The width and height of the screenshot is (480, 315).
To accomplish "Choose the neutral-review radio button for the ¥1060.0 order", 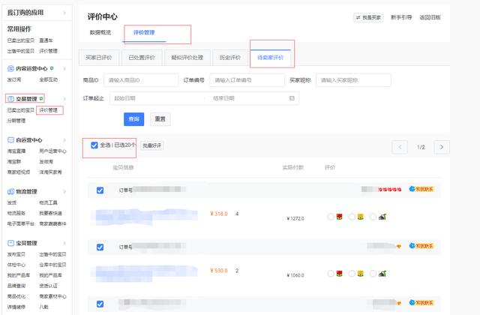I will (352, 273).
